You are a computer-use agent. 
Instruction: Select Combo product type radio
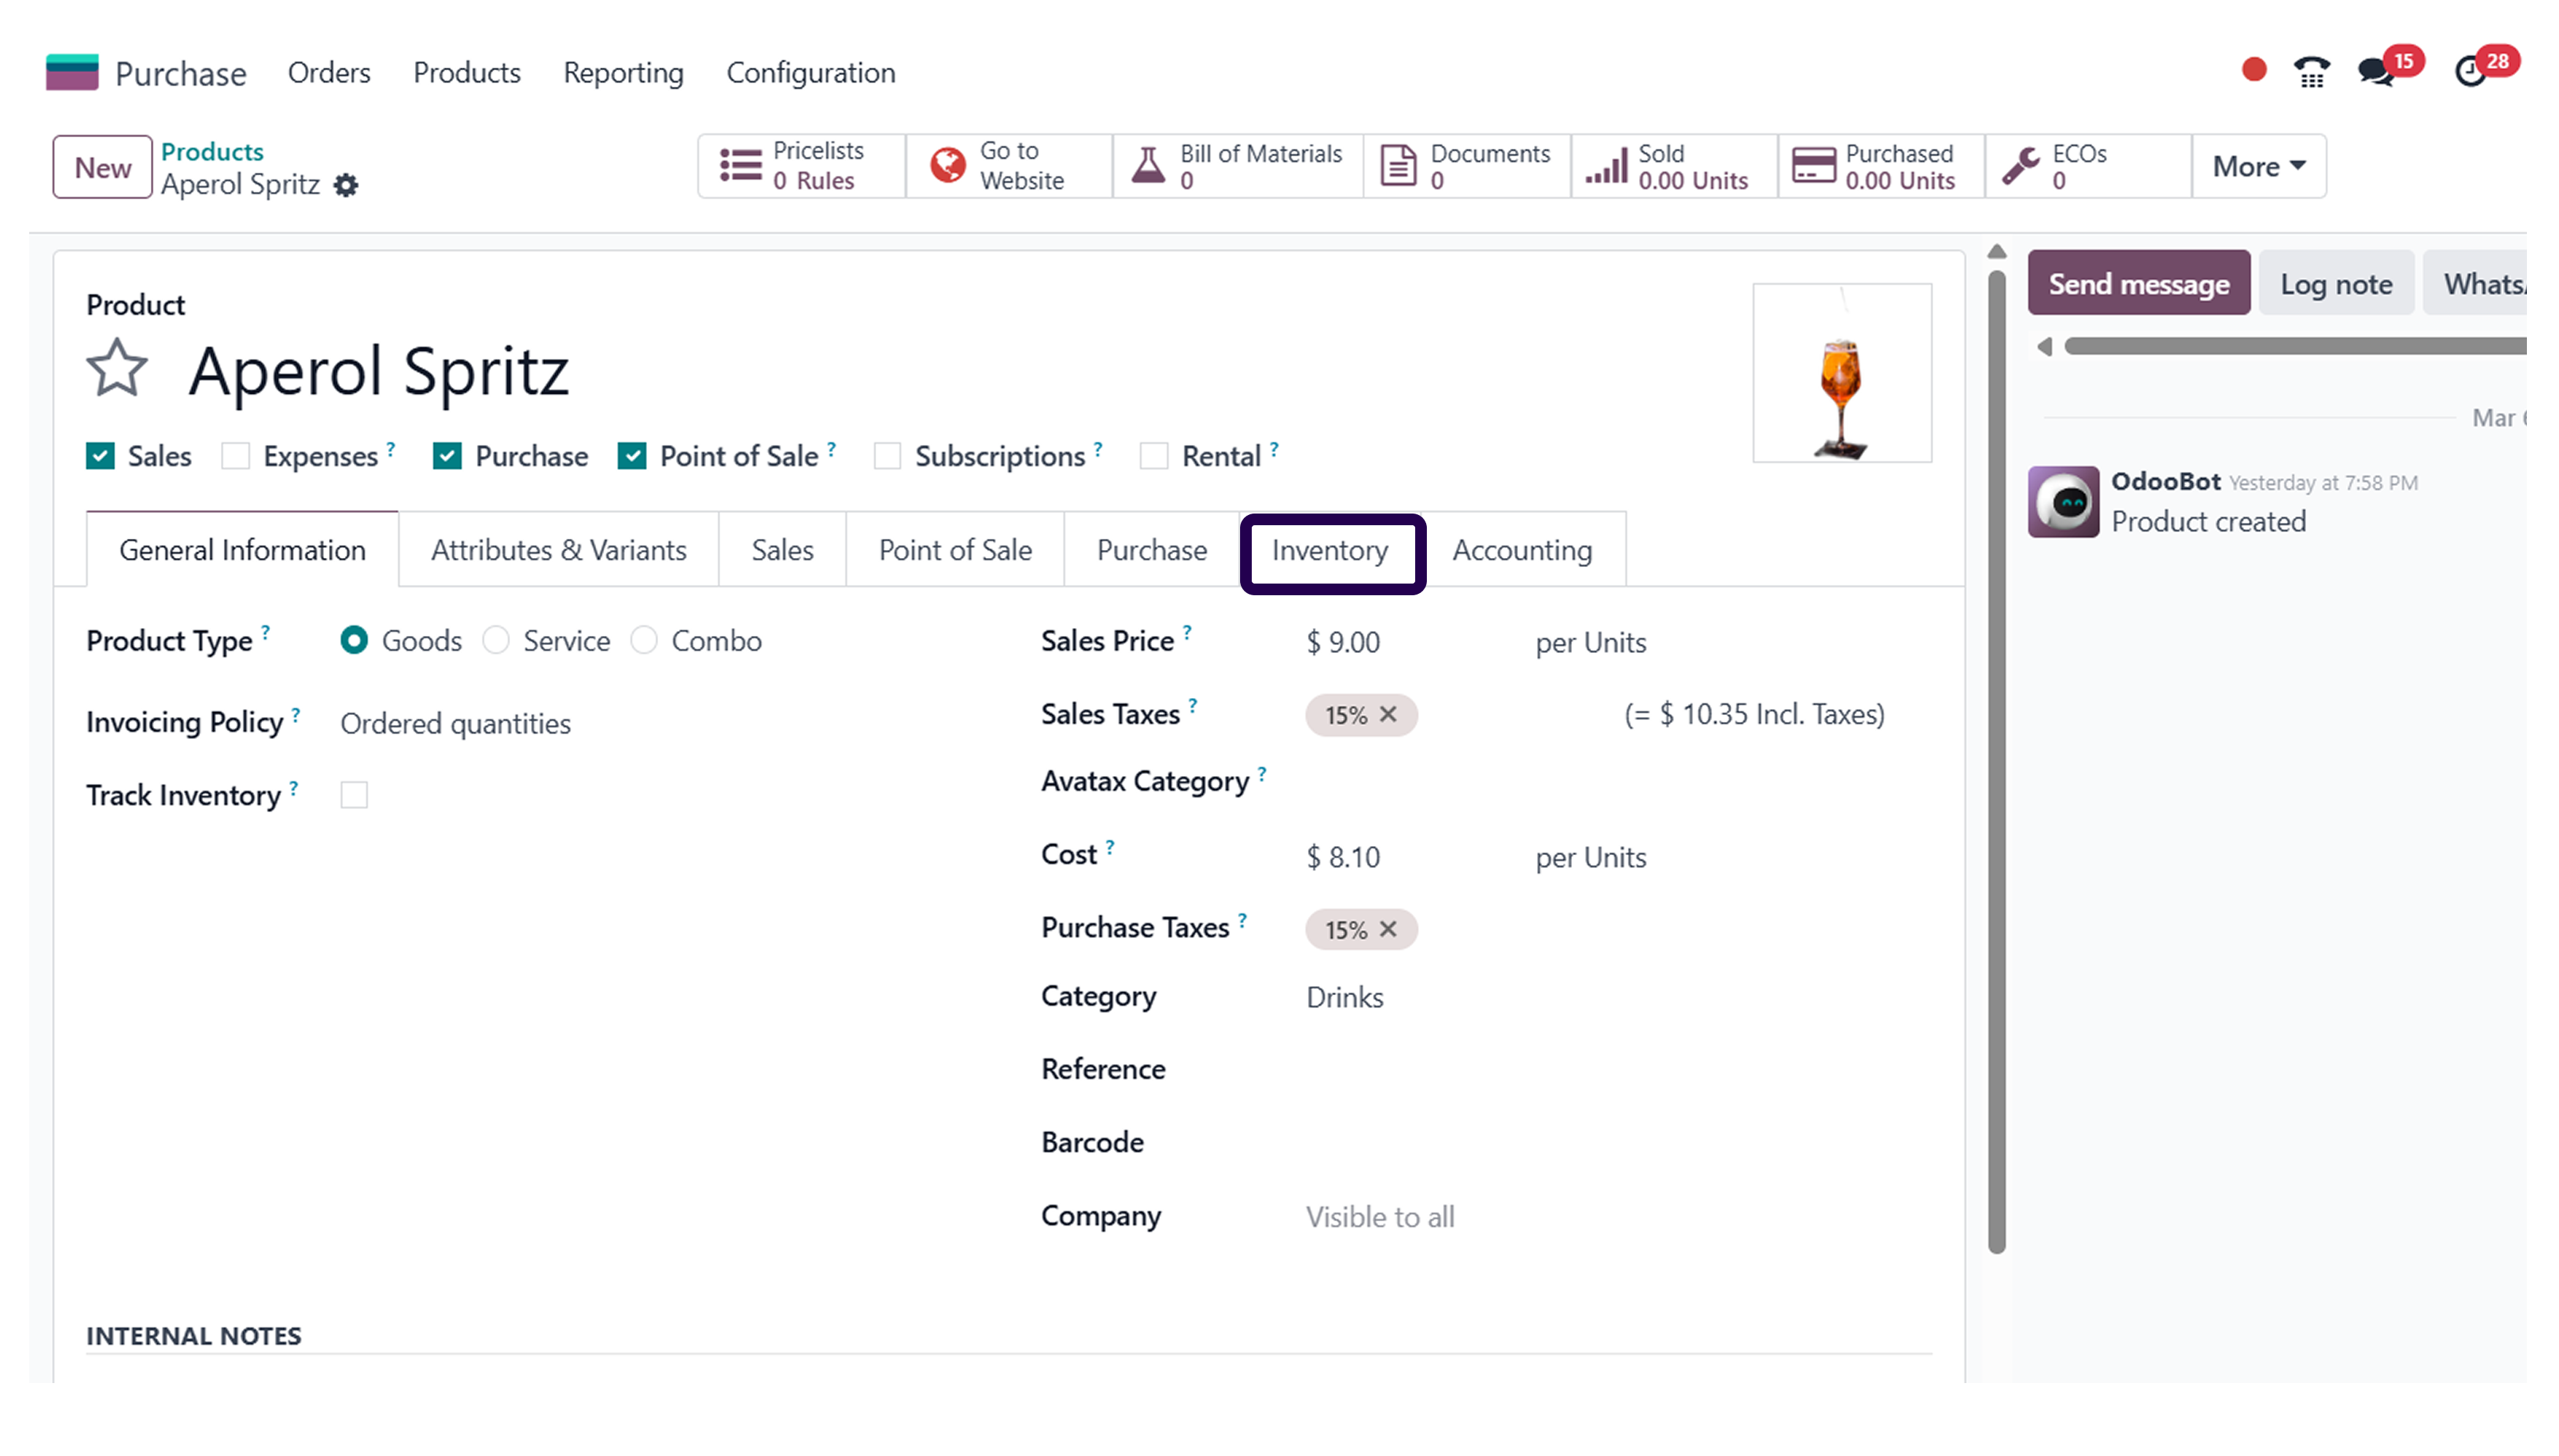[644, 641]
